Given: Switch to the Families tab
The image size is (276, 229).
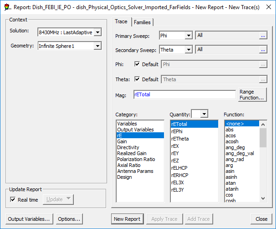Looking at the screenshot, I should 142,22.
